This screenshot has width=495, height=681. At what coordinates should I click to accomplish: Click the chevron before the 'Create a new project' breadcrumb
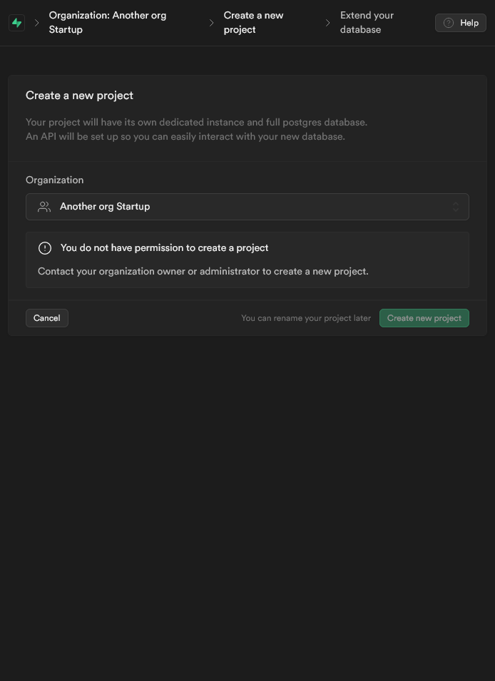(x=211, y=23)
